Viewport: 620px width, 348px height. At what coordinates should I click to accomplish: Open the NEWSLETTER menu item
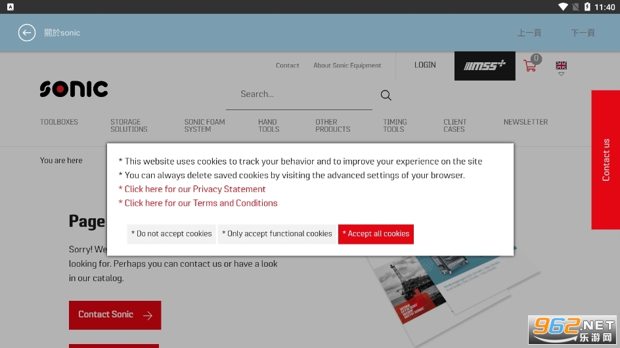(525, 122)
